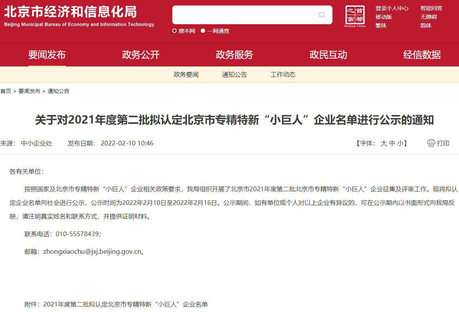Click the site title 北京市经济和信息化局

point(71,12)
